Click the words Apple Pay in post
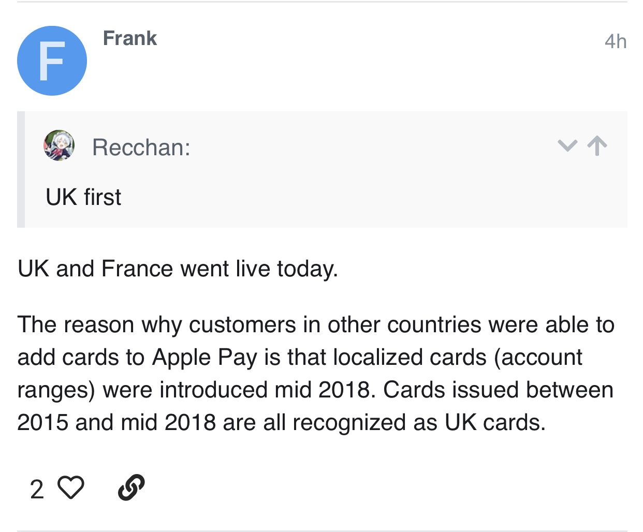Viewport: 643px width, 532px height. click(x=204, y=358)
